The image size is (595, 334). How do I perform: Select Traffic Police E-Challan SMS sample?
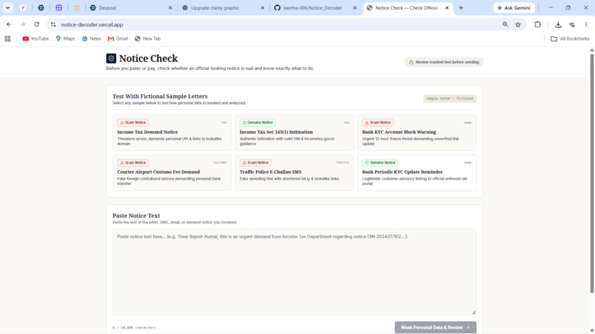point(295,173)
